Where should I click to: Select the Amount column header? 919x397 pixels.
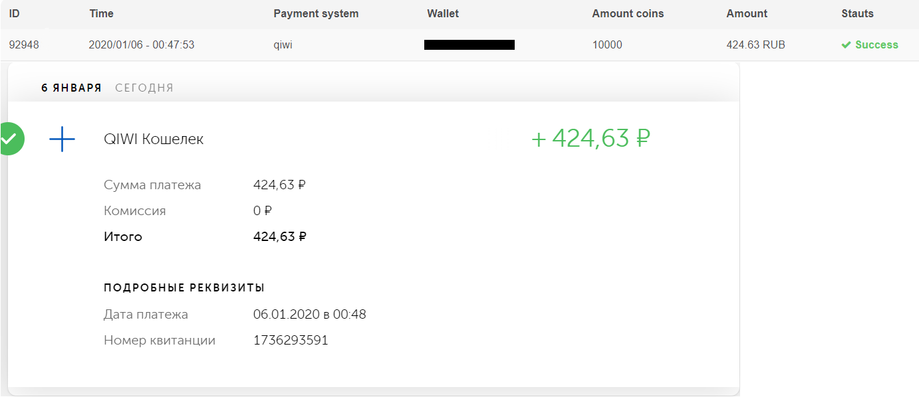point(747,13)
